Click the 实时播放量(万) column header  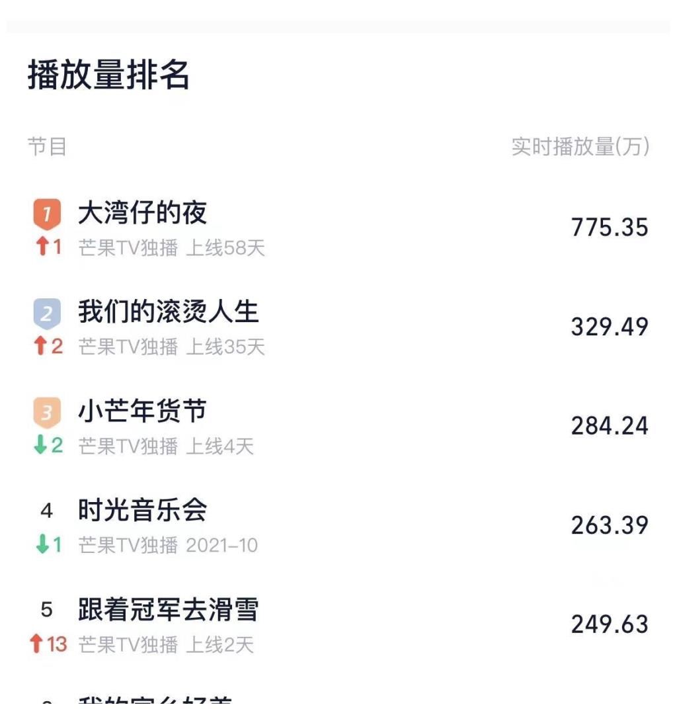point(580,147)
